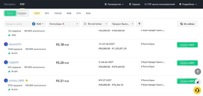The width and height of the screenshot is (203, 96).
Task: Click the round icon beside Подробнее
Action: click(x=180, y=4)
